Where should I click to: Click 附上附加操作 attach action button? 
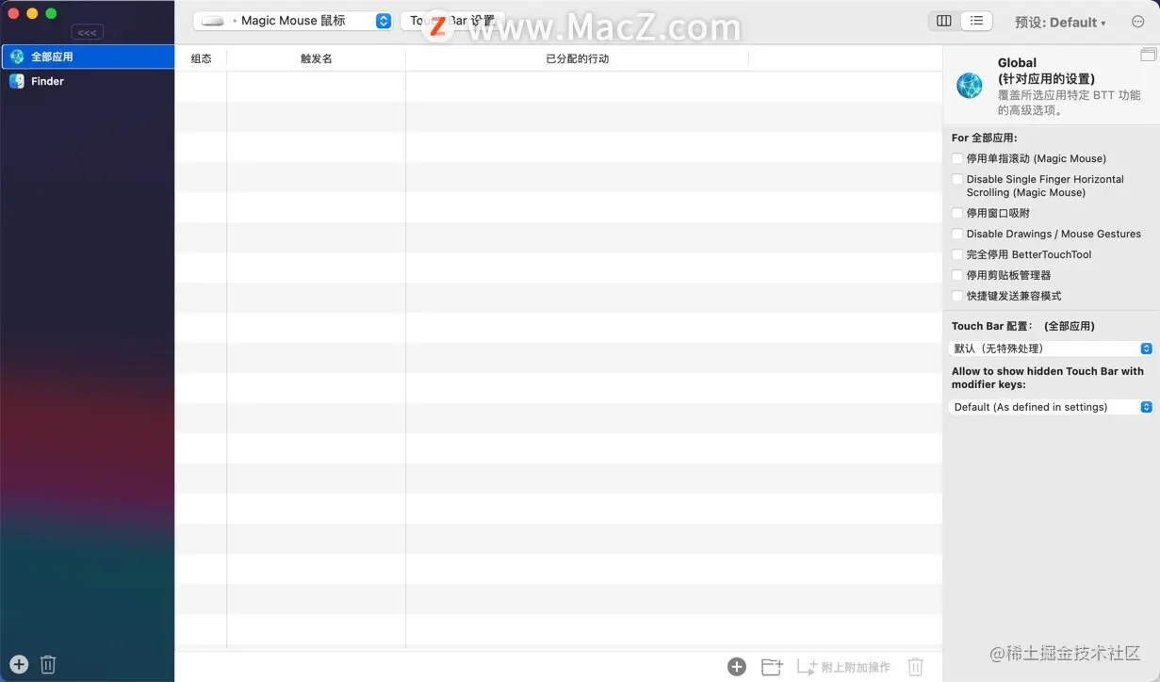[x=843, y=667]
